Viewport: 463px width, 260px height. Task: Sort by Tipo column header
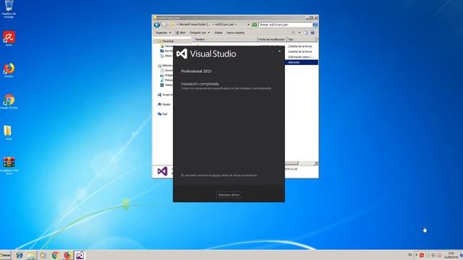tap(301, 39)
